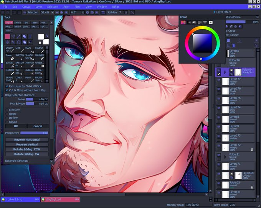Adjust the layer opacity 60% slider
This screenshot has width=261, height=208.
point(242,22)
